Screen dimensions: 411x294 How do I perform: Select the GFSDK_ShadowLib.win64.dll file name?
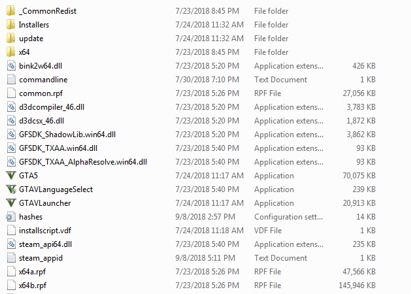point(67,135)
